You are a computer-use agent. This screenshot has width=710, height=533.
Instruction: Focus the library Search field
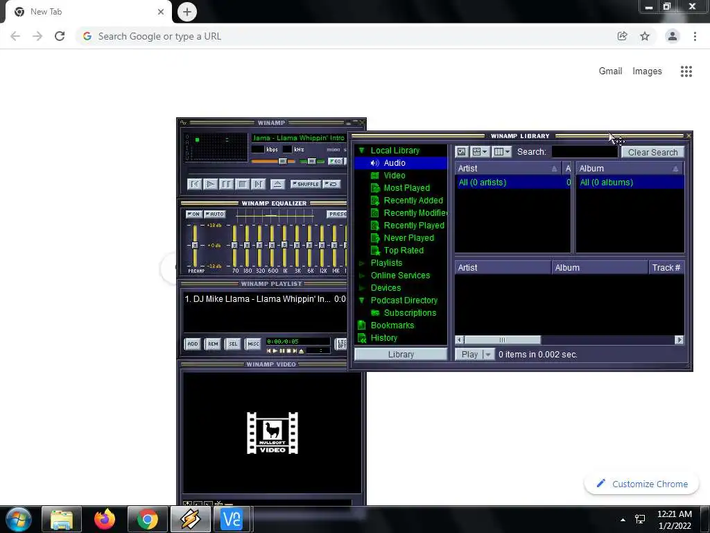[585, 152]
